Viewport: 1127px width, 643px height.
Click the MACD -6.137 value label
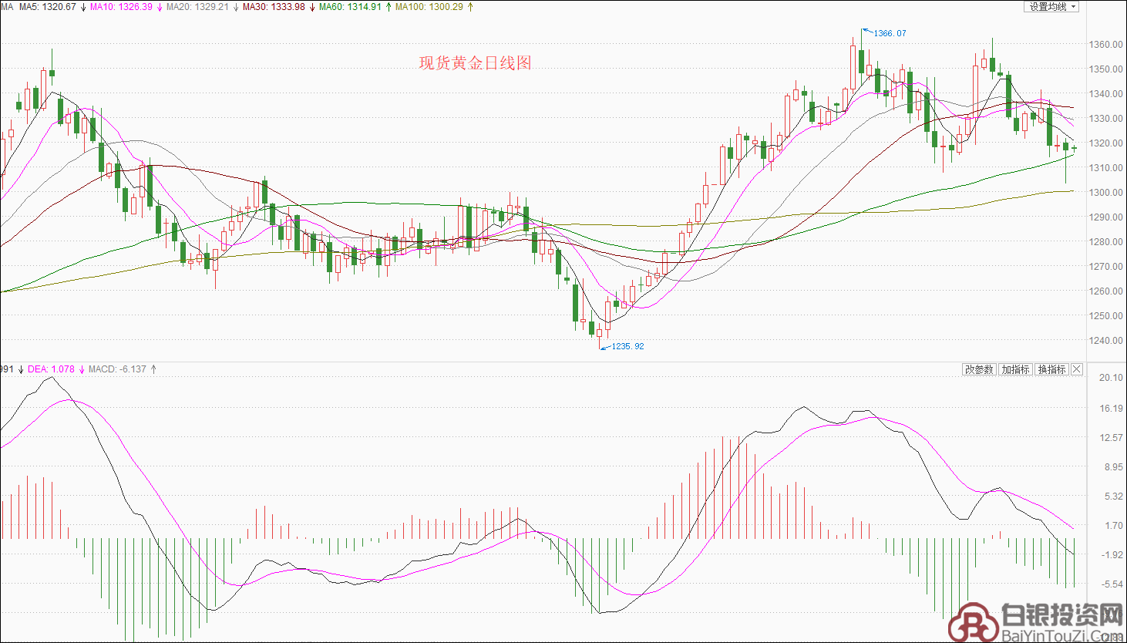pyautogui.click(x=117, y=369)
